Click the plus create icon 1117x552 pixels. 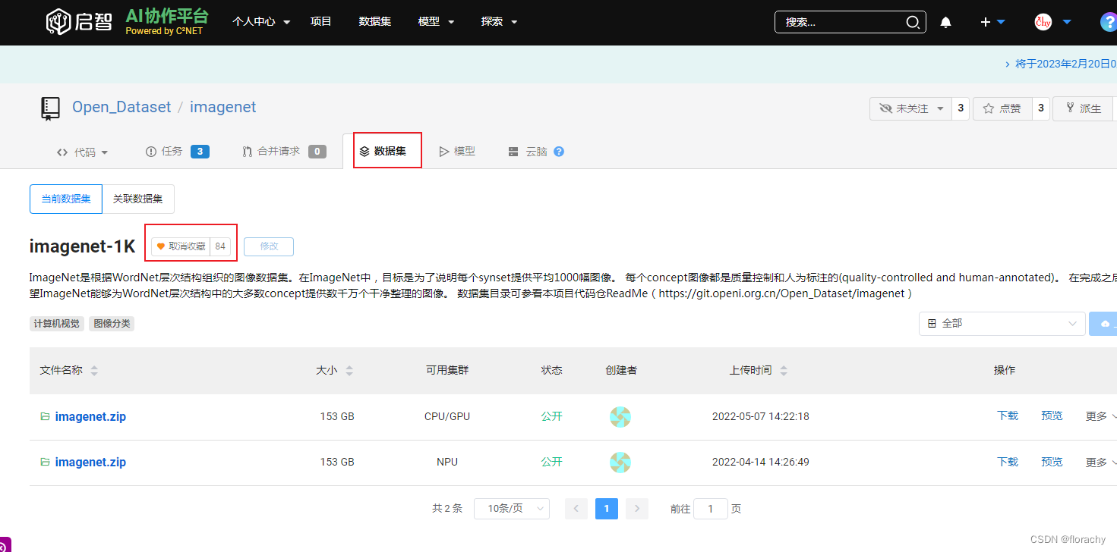pos(986,22)
